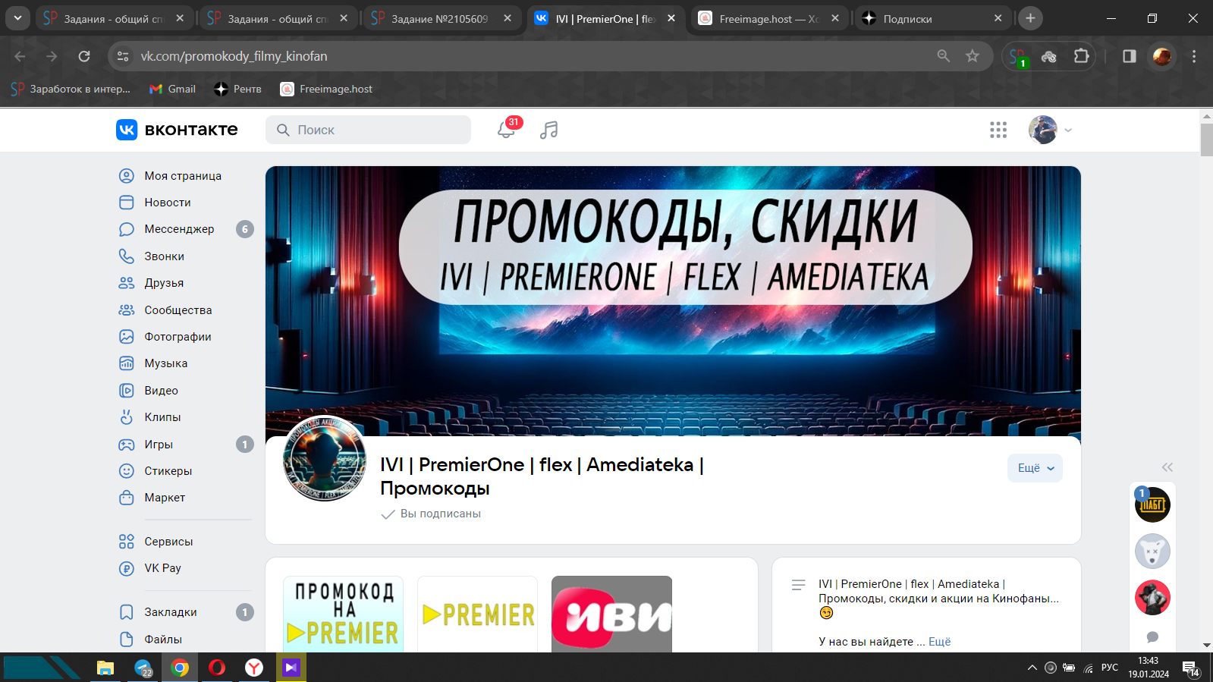Click the Музыка sidebar icon
The height and width of the screenshot is (682, 1213).
(127, 363)
